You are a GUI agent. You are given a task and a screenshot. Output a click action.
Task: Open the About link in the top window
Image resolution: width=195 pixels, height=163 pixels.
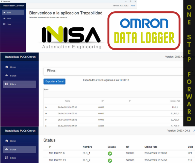(133, 6)
